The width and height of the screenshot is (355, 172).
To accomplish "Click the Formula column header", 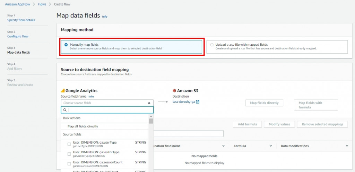I will click(x=240, y=146).
